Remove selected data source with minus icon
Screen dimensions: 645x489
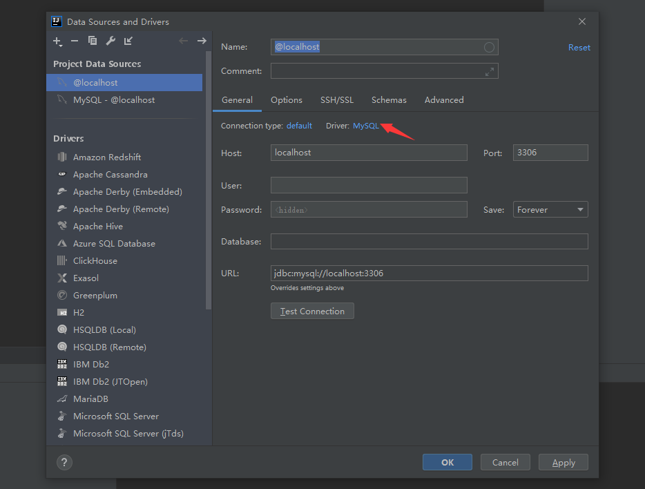(x=75, y=41)
